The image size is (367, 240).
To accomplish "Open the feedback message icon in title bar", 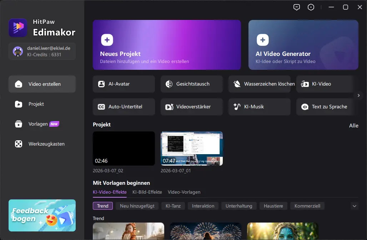I will tap(296, 7).
